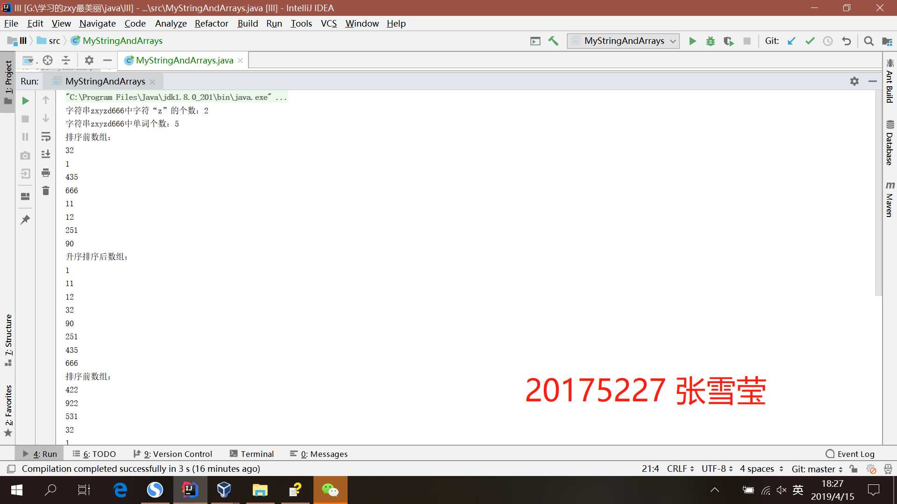This screenshot has height=504, width=897.
Task: Show hidden system tray icons
Action: (715, 490)
